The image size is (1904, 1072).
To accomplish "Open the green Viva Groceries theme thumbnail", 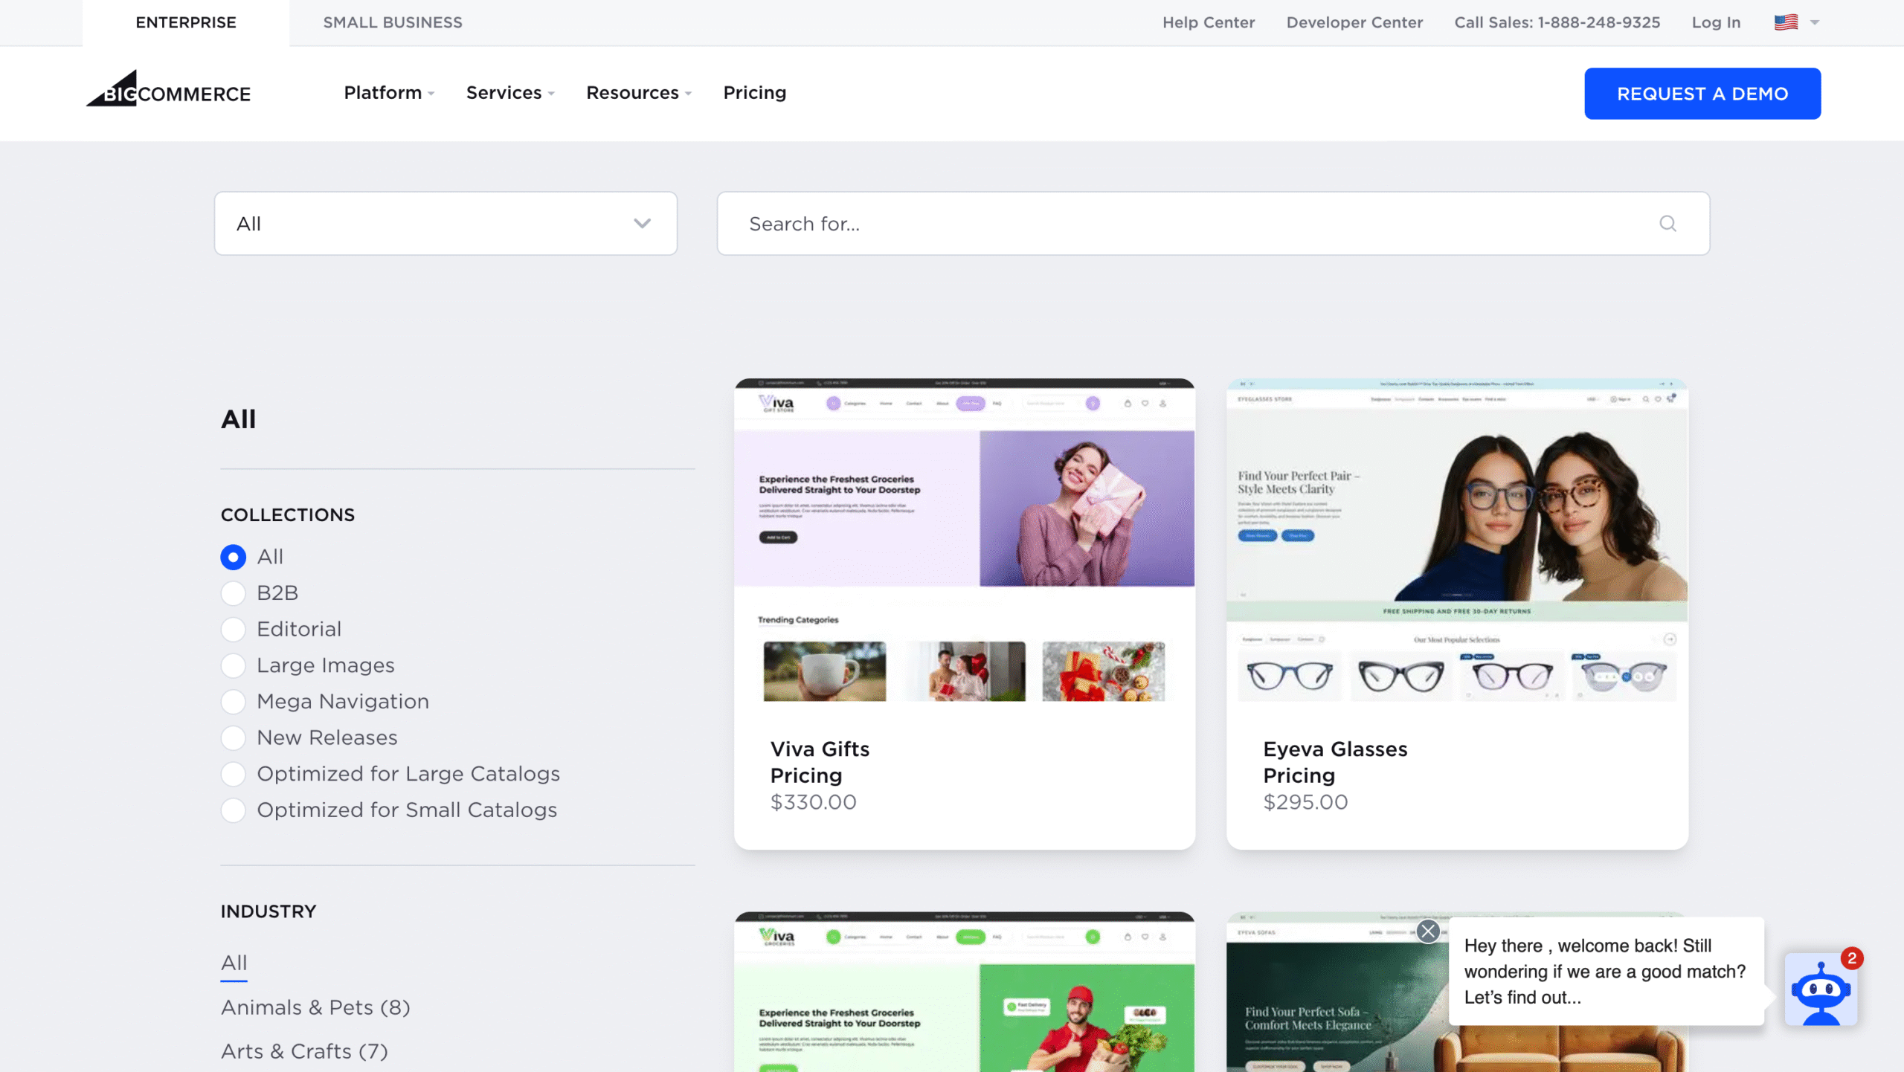I will [x=964, y=992].
